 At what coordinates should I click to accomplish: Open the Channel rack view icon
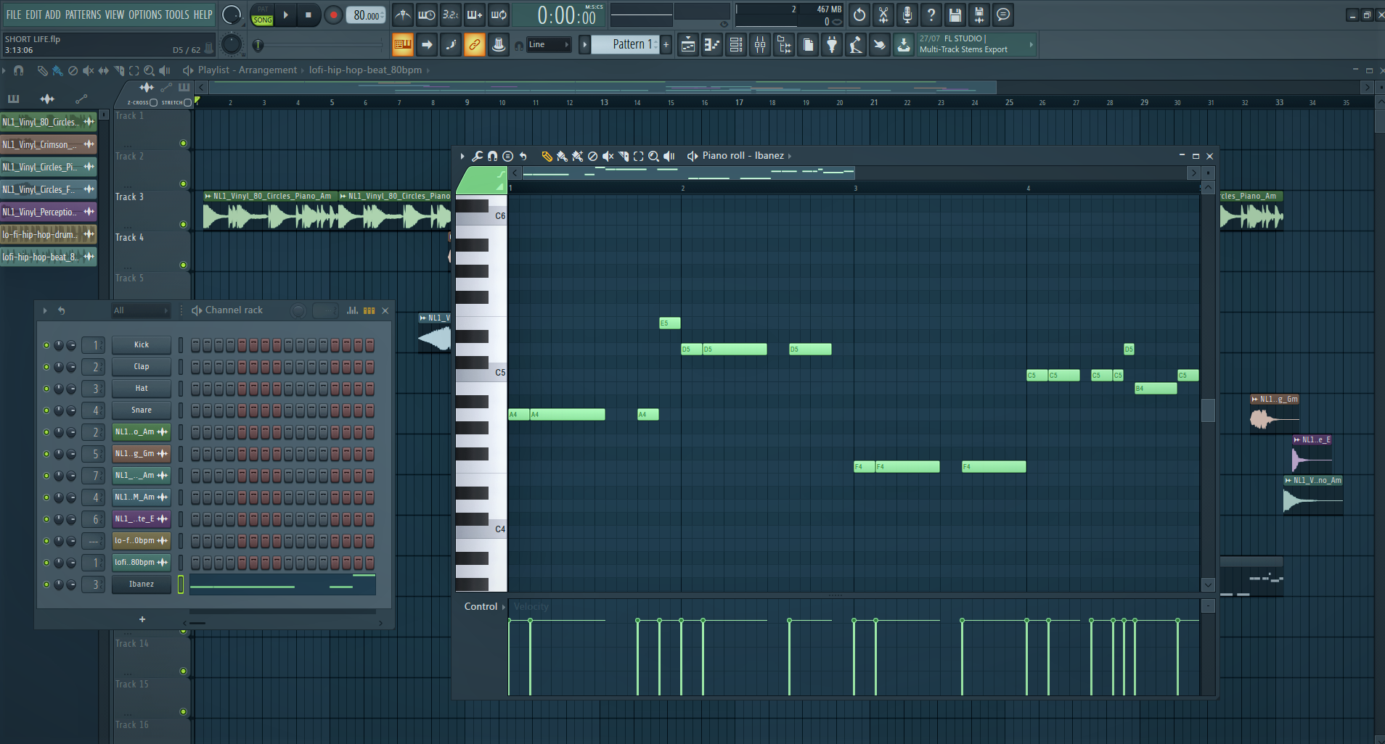pos(736,45)
